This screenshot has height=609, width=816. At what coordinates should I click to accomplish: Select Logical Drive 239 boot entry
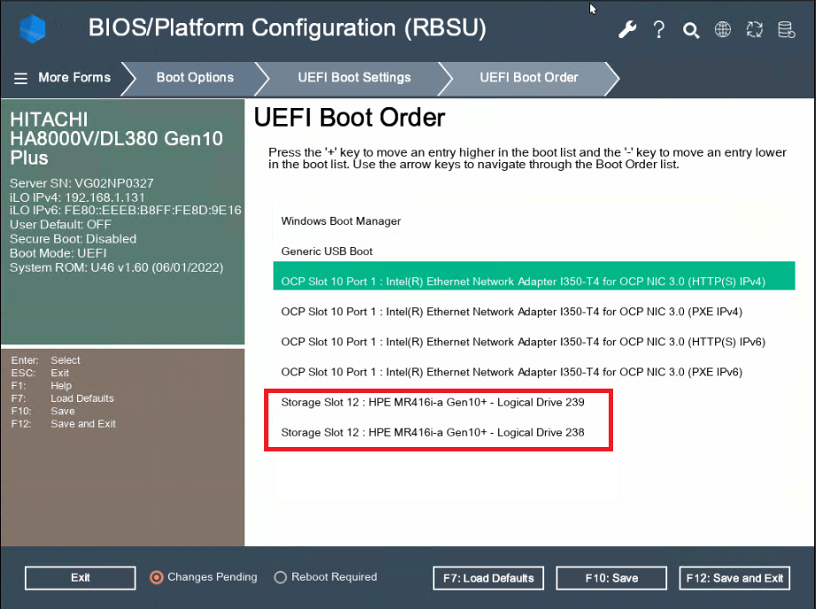pos(432,402)
